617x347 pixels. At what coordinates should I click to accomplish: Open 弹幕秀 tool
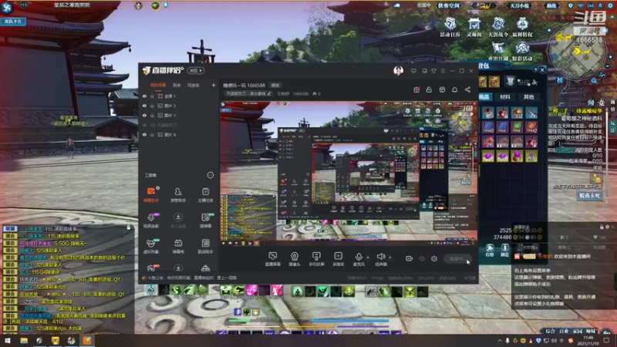[x=178, y=246]
